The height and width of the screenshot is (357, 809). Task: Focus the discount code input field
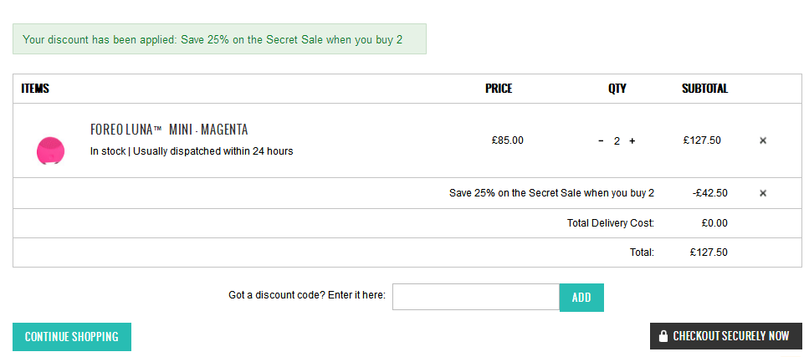click(x=475, y=297)
